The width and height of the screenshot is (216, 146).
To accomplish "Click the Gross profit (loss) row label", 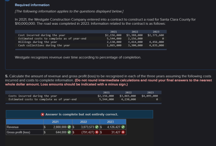I will point(19,132).
